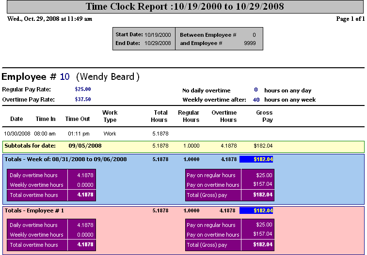Click bold total overtime 4.1878 in the week totals box
Screen dimensions: 367x255
tap(85, 195)
